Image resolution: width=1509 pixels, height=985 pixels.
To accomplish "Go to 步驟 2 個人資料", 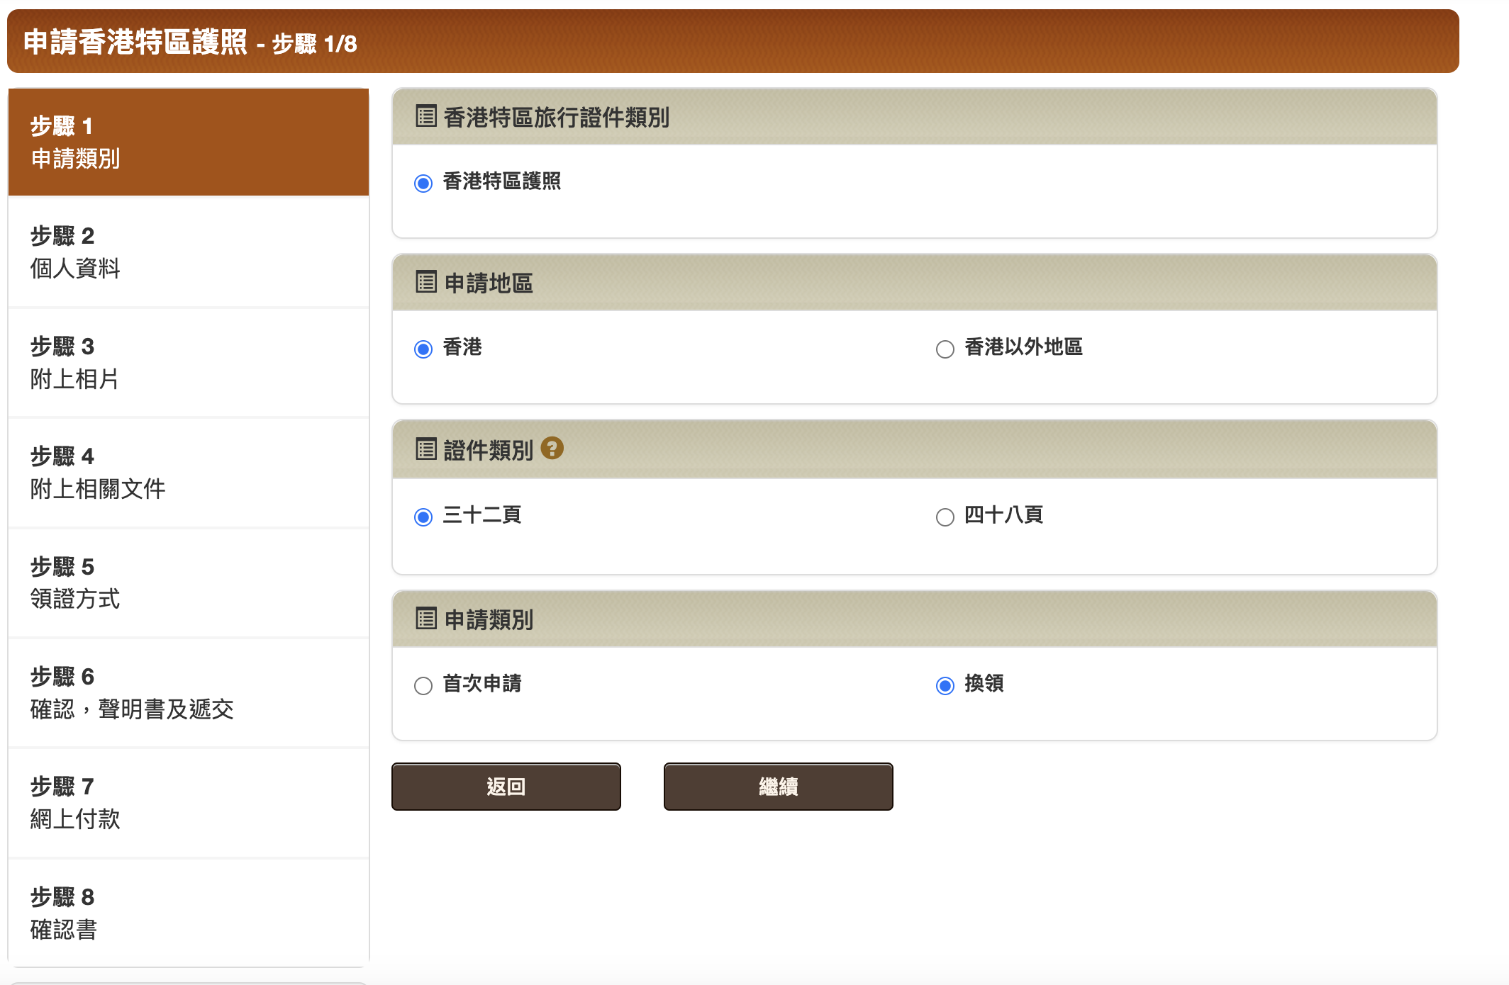I will tap(188, 253).
